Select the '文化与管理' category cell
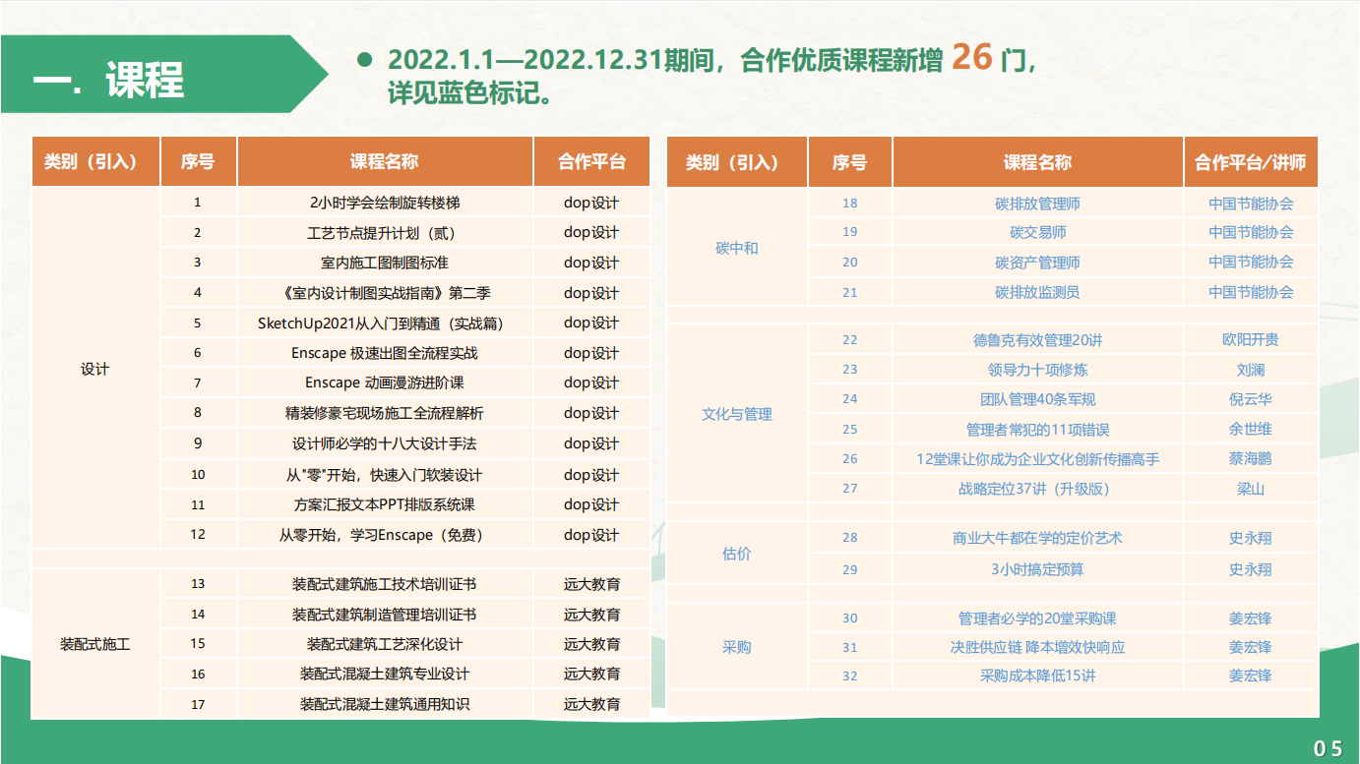This screenshot has width=1360, height=764. 737,414
